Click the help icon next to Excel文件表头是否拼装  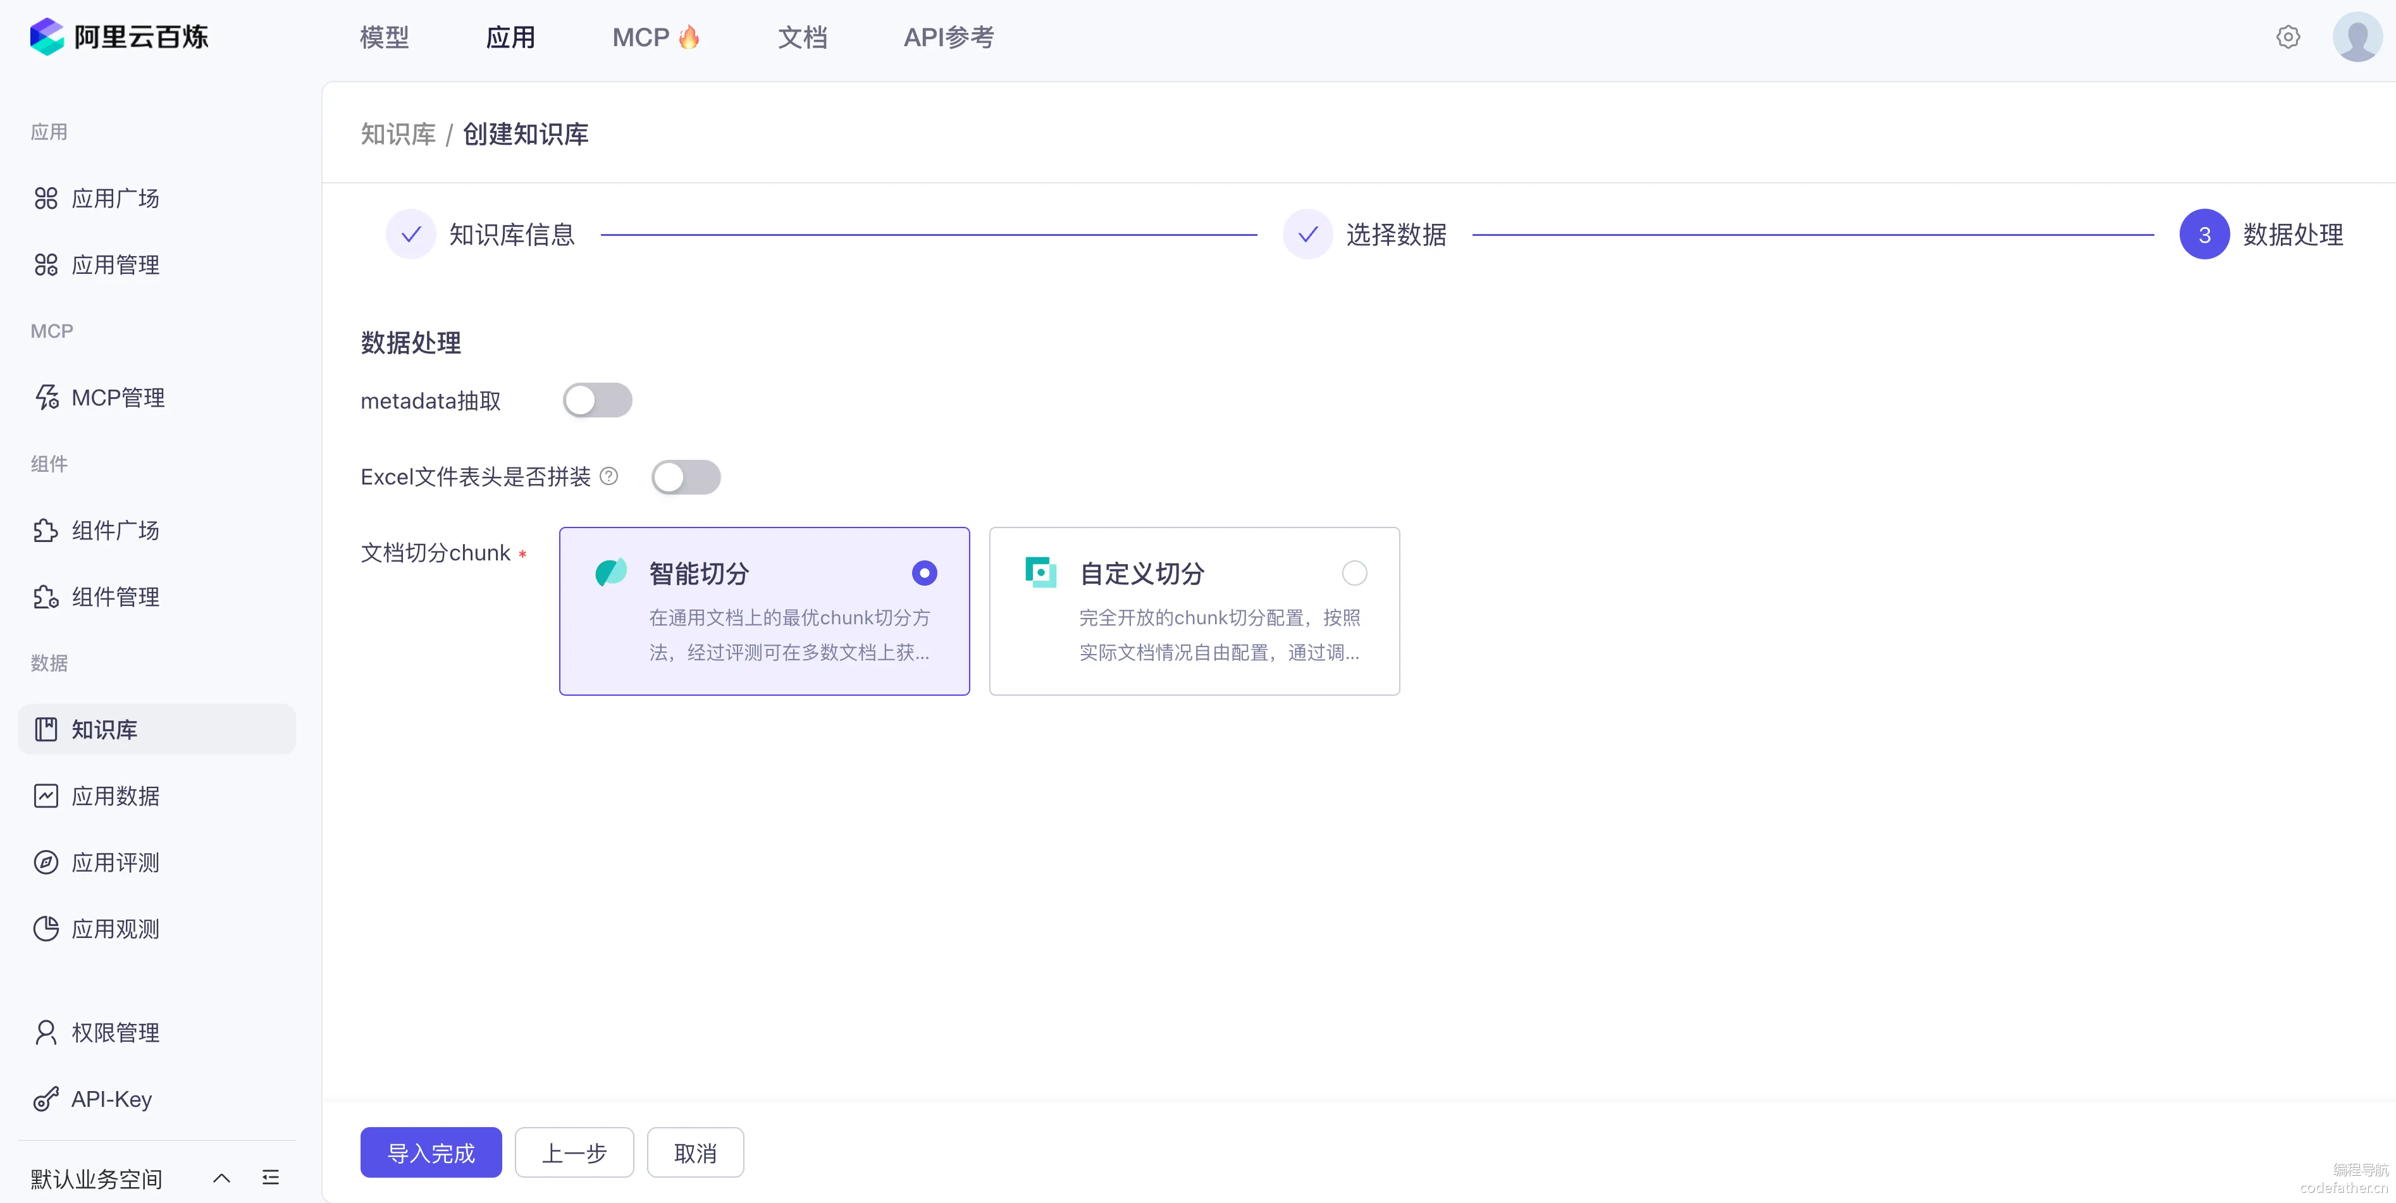[609, 476]
